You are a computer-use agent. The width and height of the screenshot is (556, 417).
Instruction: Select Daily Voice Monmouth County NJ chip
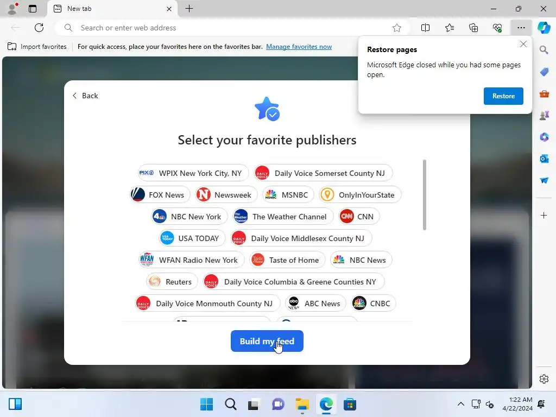[207, 303]
